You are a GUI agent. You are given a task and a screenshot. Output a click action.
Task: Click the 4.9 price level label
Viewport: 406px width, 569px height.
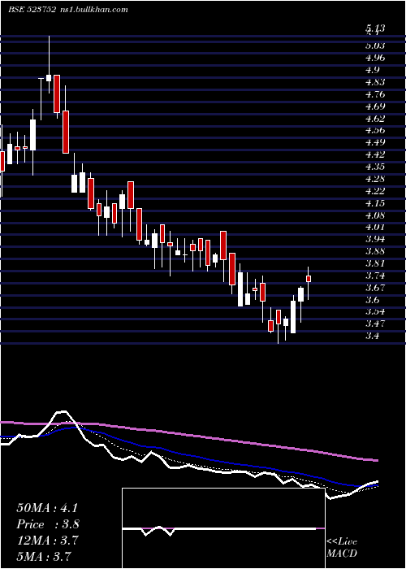pyautogui.click(x=373, y=70)
